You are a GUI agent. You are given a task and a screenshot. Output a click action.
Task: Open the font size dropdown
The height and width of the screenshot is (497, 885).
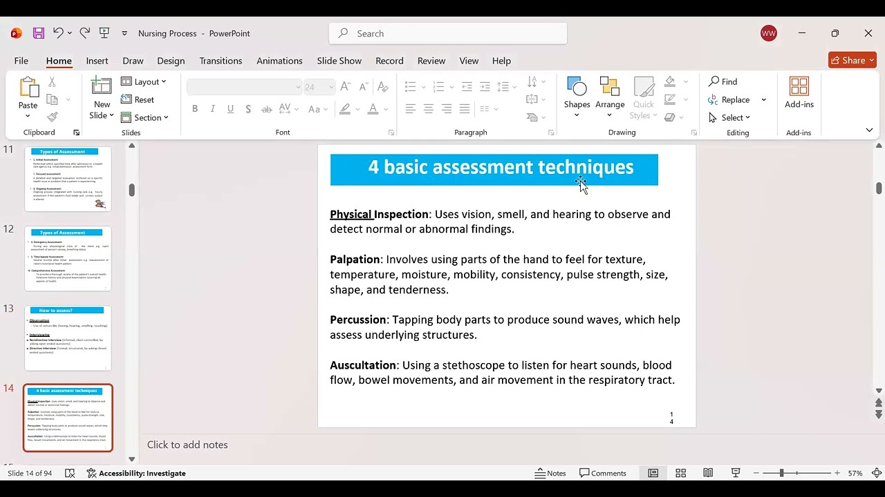click(x=332, y=87)
